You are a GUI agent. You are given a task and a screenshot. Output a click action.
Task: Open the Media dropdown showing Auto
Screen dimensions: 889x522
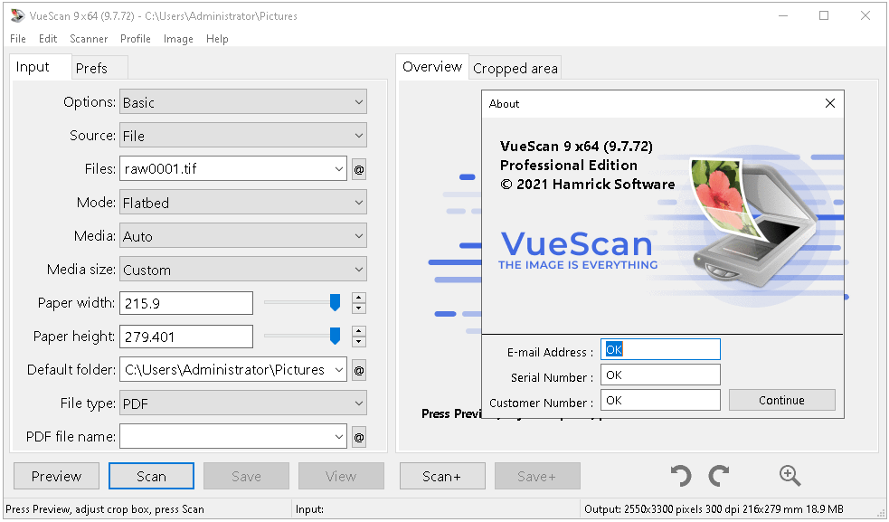[243, 236]
